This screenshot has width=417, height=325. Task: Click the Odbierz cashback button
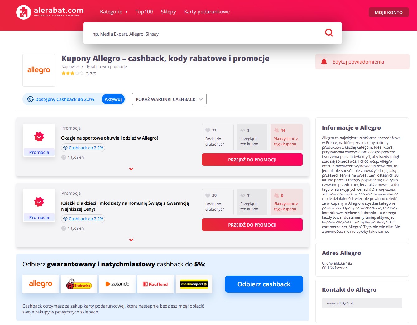[x=264, y=284]
